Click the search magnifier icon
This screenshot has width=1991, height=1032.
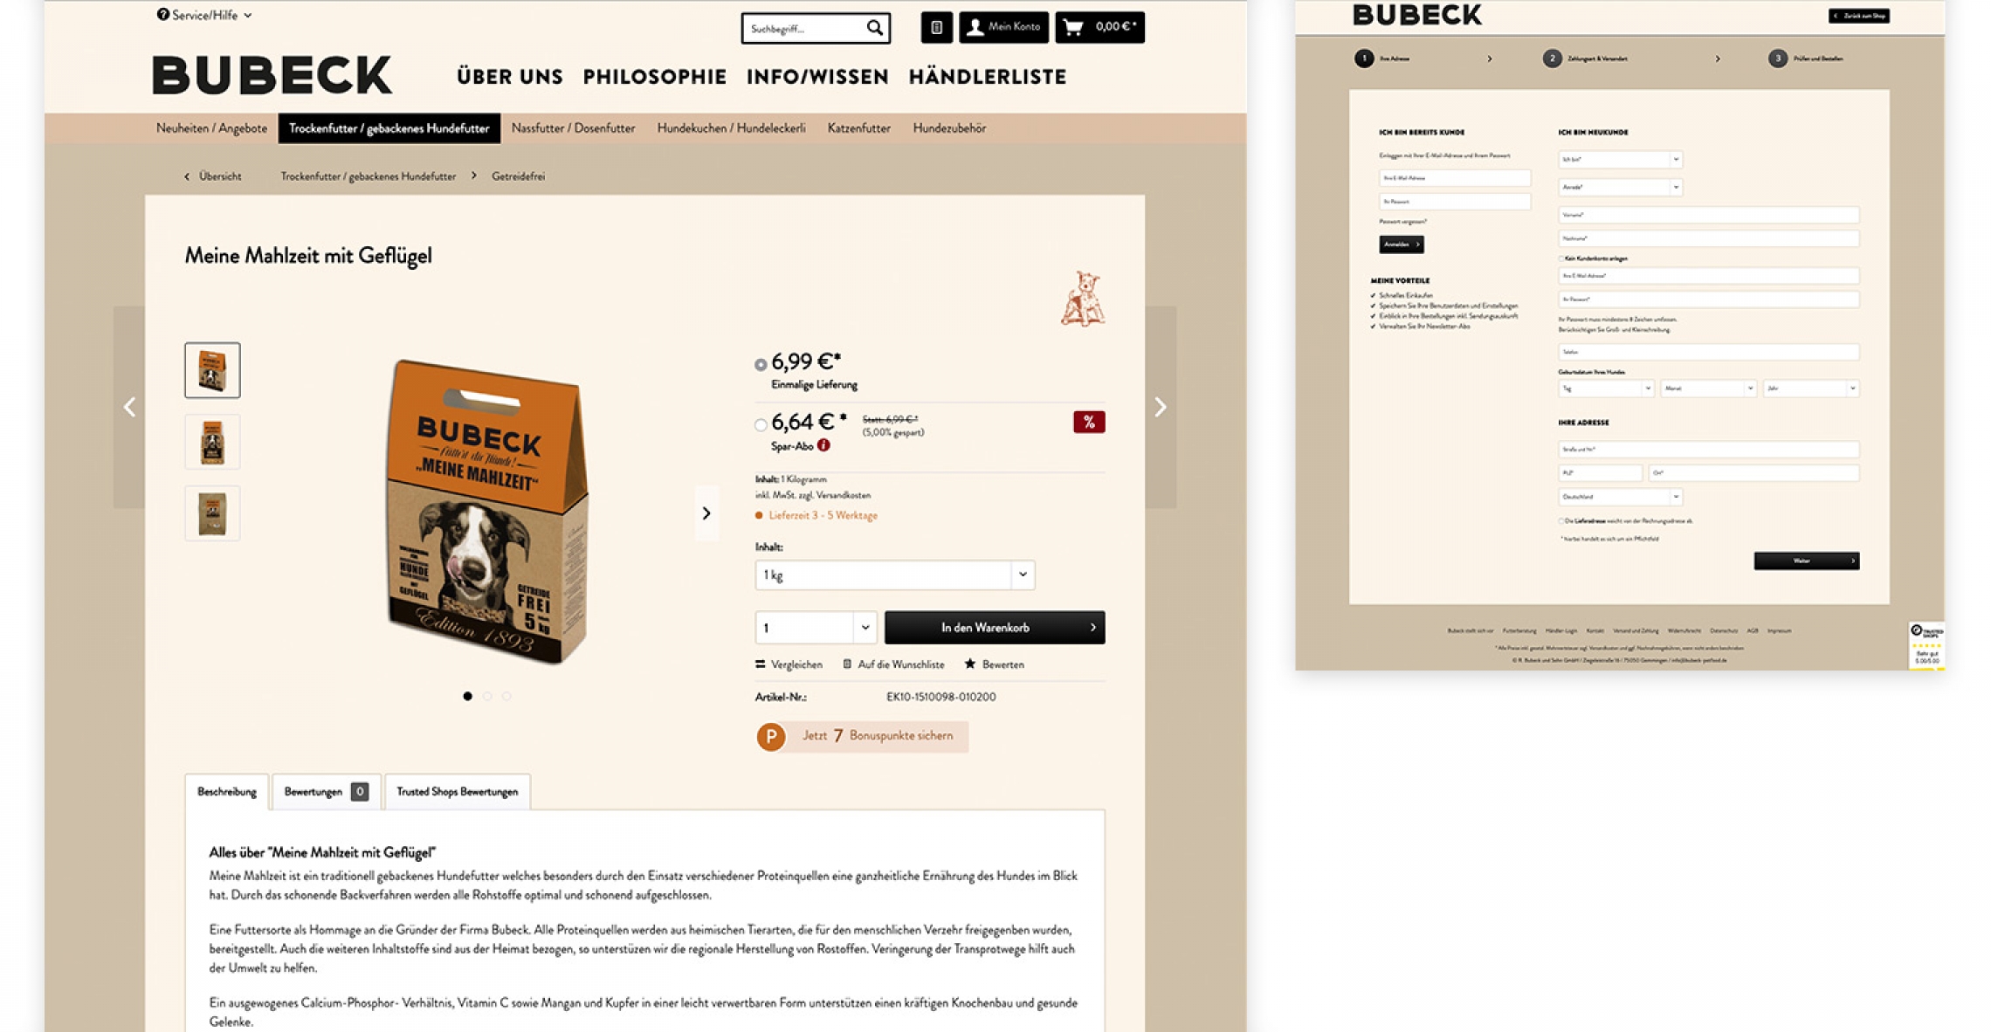pos(874,28)
